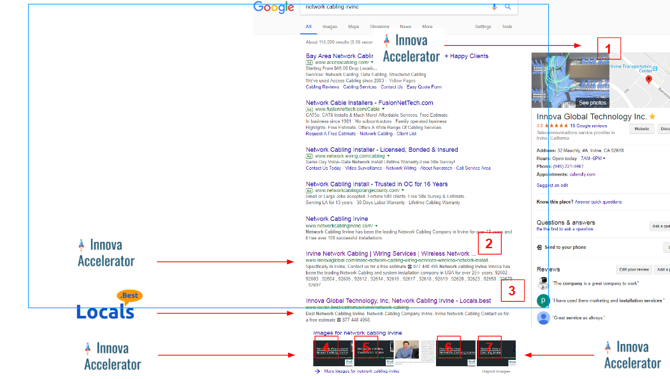Screen dimensions: 670x379
Task: Open the 18 Google reviews link
Action: (x=588, y=126)
